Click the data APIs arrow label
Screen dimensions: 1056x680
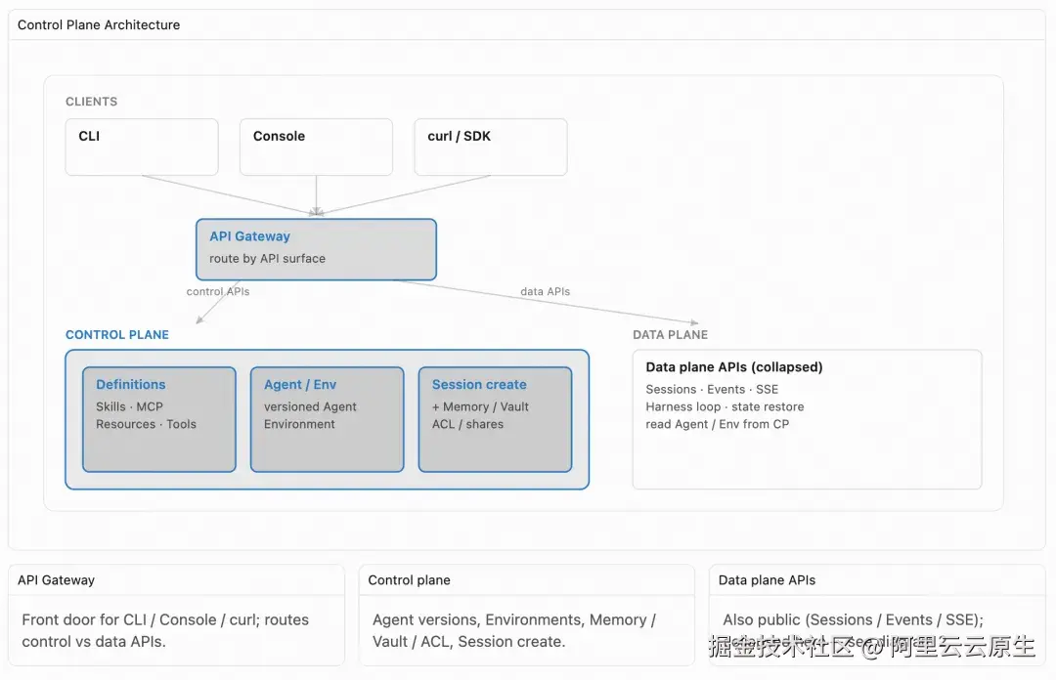545,291
